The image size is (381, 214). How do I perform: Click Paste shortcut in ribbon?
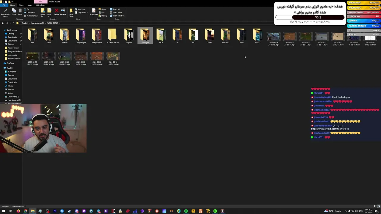click(31, 16)
